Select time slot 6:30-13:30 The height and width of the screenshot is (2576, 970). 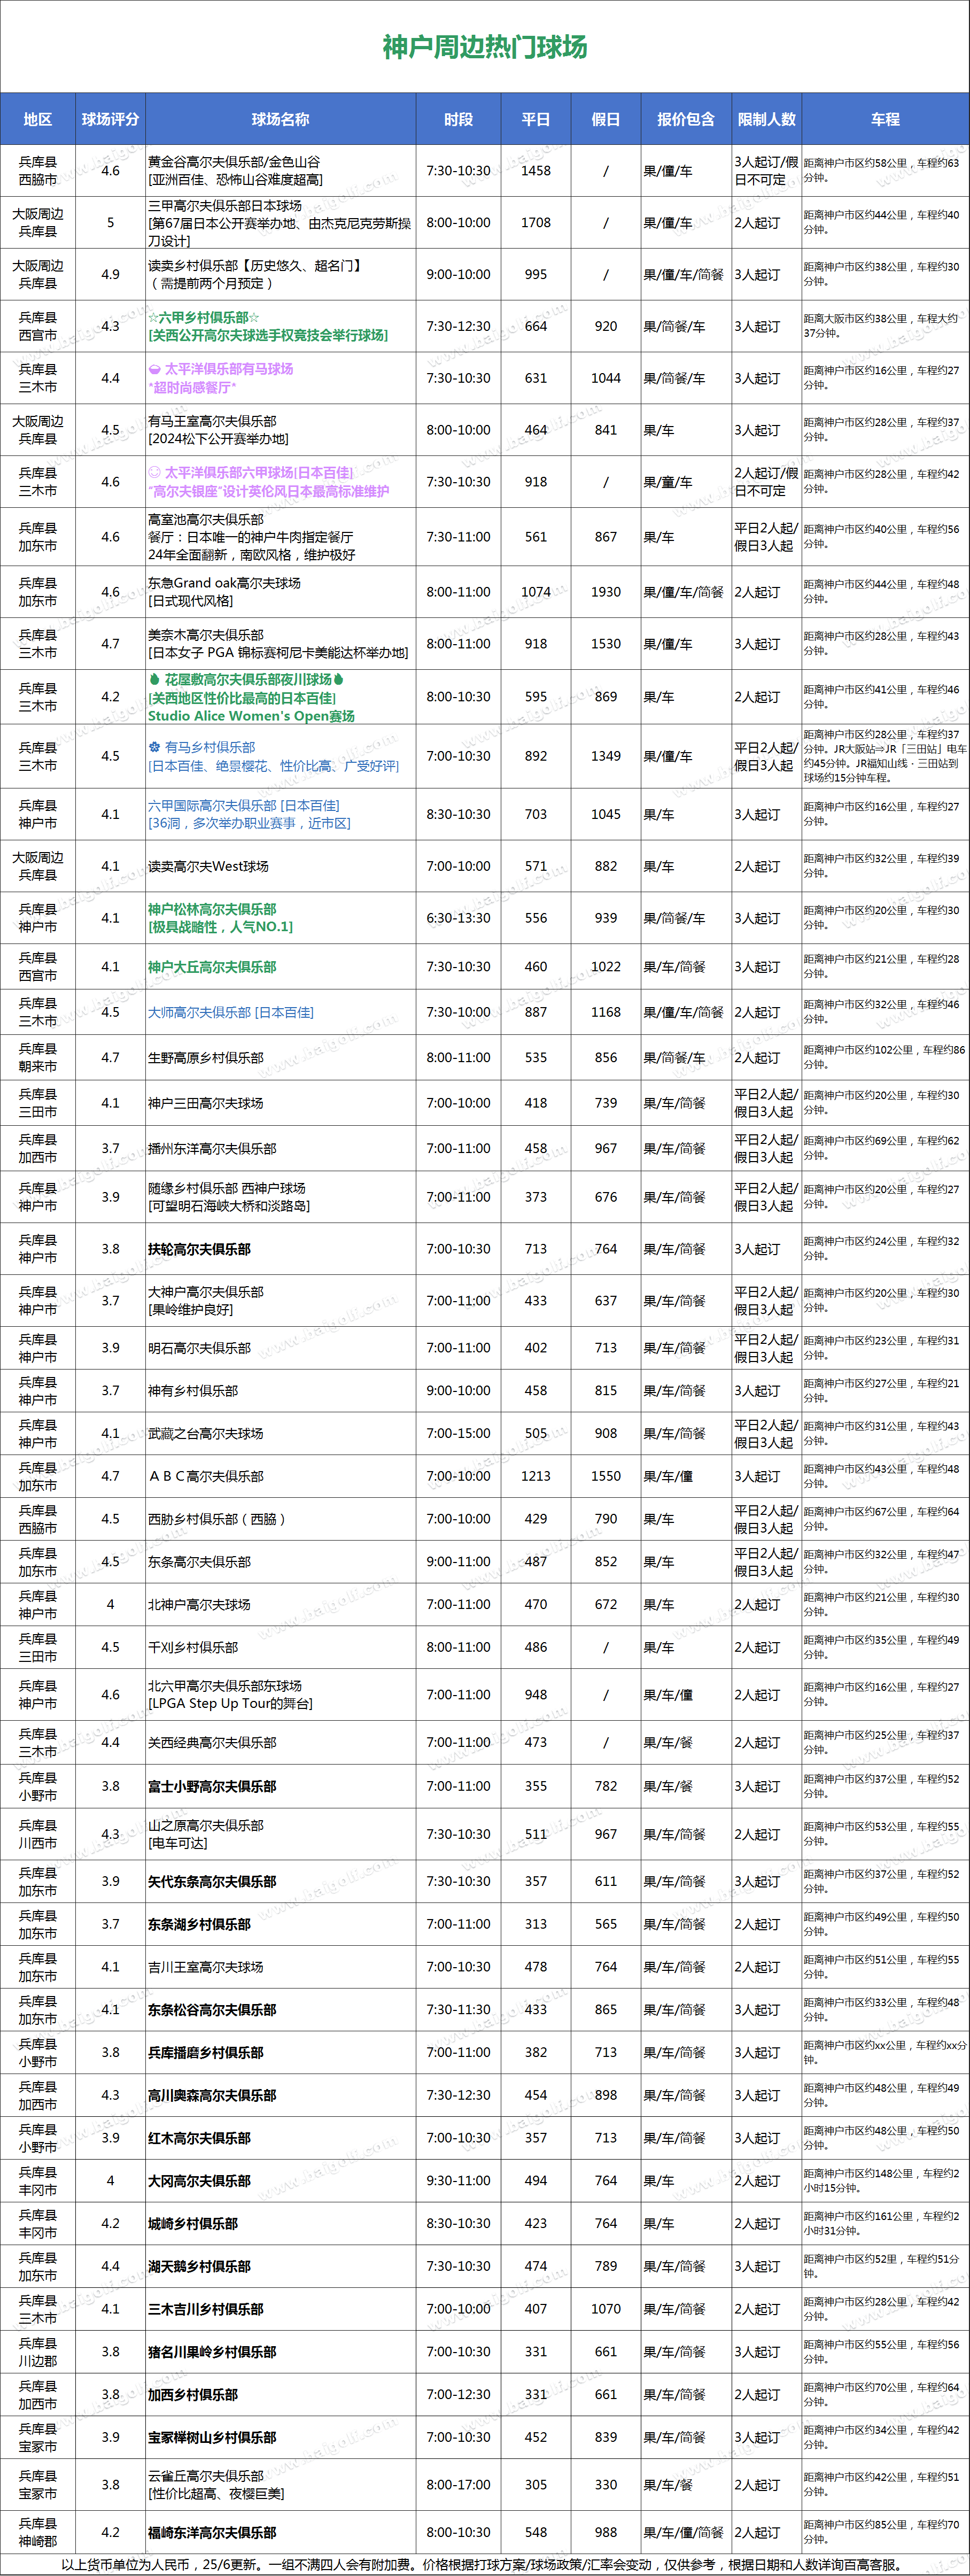click(459, 919)
